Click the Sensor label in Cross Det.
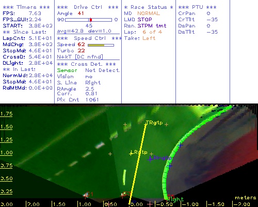The image size is (258, 207). click(x=67, y=70)
